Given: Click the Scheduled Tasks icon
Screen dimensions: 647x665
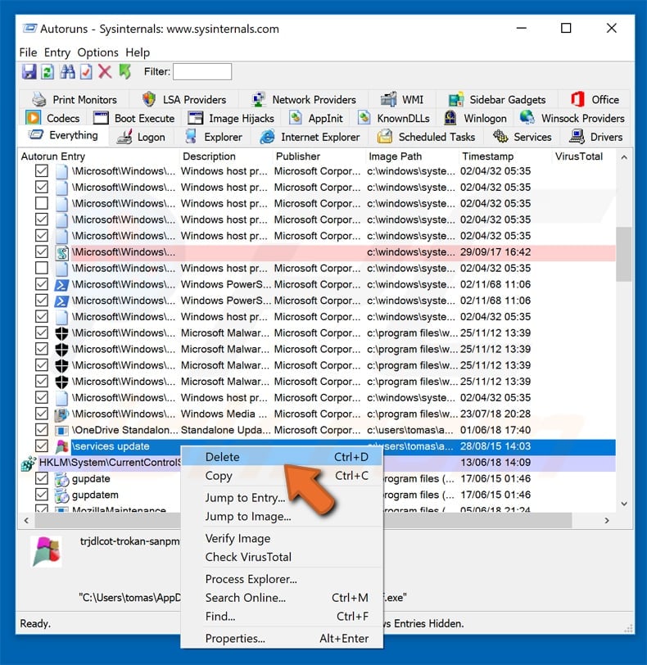Looking at the screenshot, I should [x=385, y=137].
